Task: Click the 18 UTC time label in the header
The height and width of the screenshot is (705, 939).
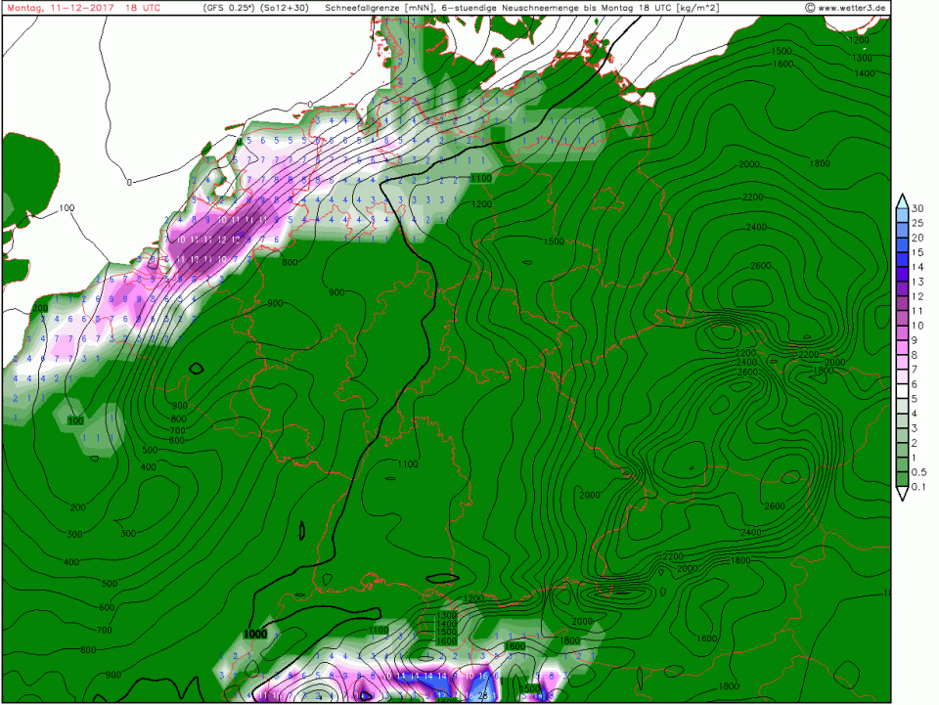Action: pyautogui.click(x=145, y=8)
